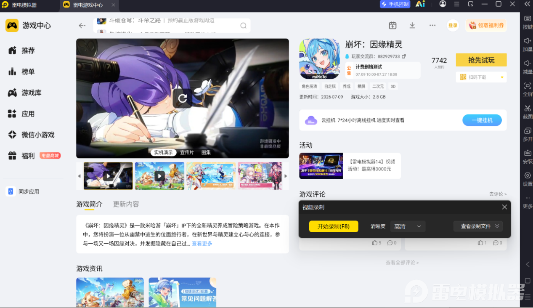
Task: Start recording with 开始录制(F8)
Action: click(x=334, y=226)
